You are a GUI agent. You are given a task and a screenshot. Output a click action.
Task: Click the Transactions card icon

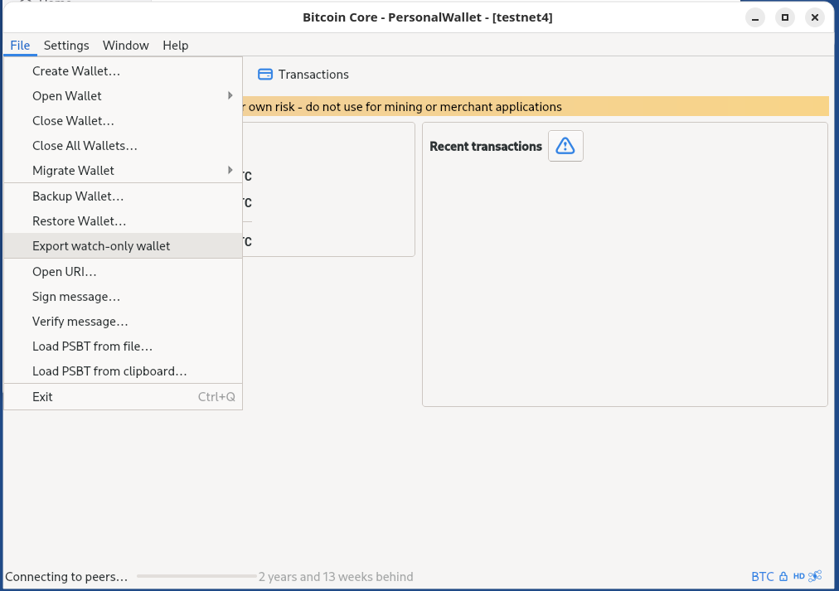[x=264, y=75]
